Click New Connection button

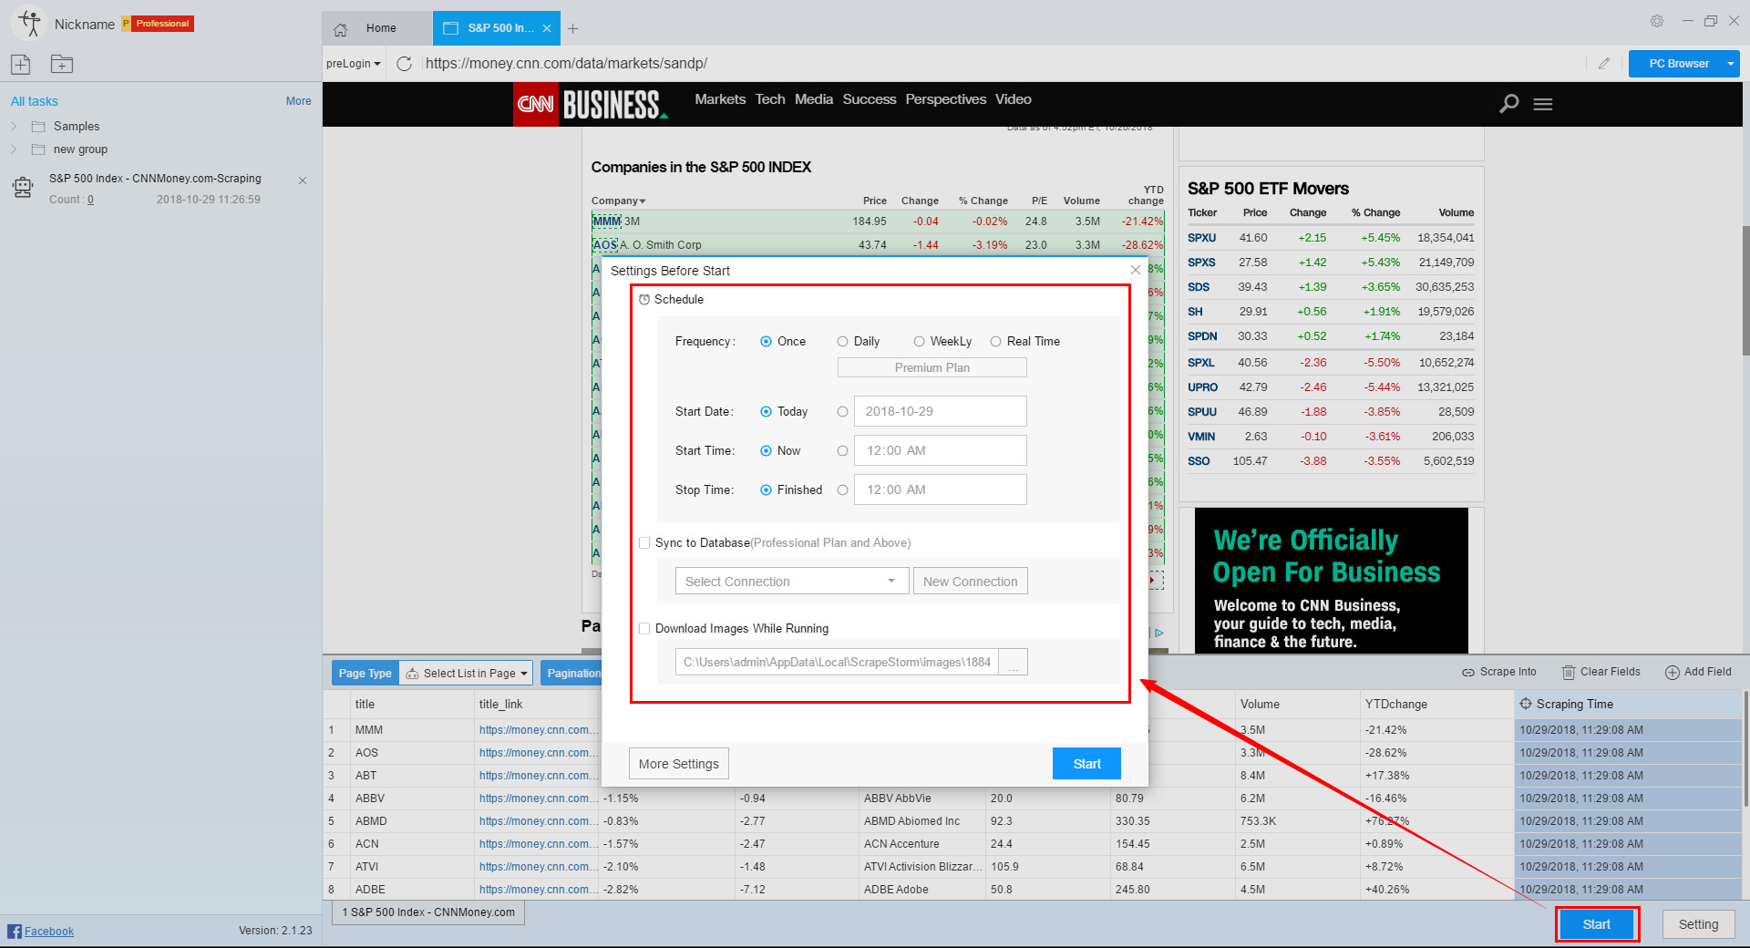click(971, 582)
